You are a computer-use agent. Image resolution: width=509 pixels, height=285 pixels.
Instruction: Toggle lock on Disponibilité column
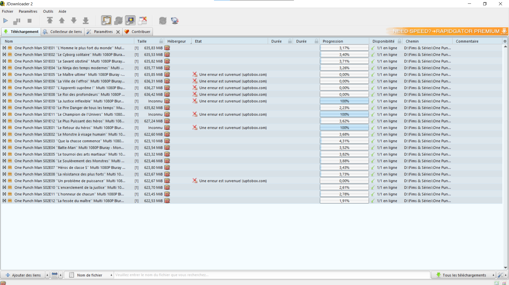(x=399, y=41)
